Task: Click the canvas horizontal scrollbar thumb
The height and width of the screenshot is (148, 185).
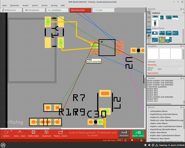Action: tap(55, 128)
